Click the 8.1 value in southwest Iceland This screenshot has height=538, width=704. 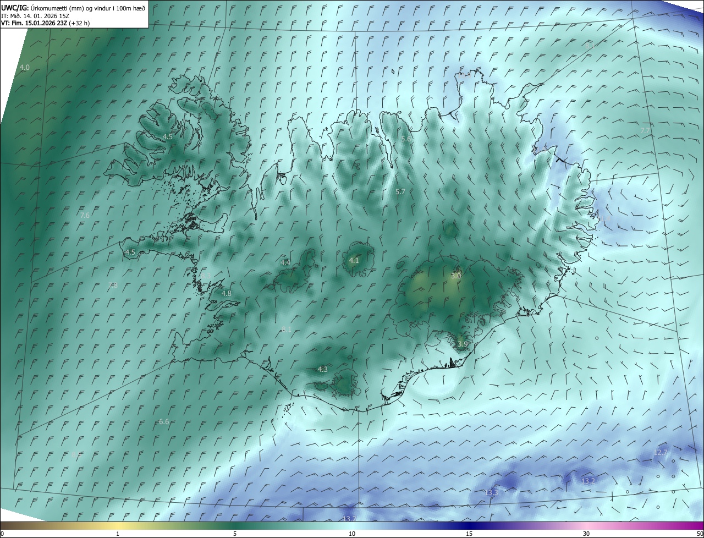(287, 329)
